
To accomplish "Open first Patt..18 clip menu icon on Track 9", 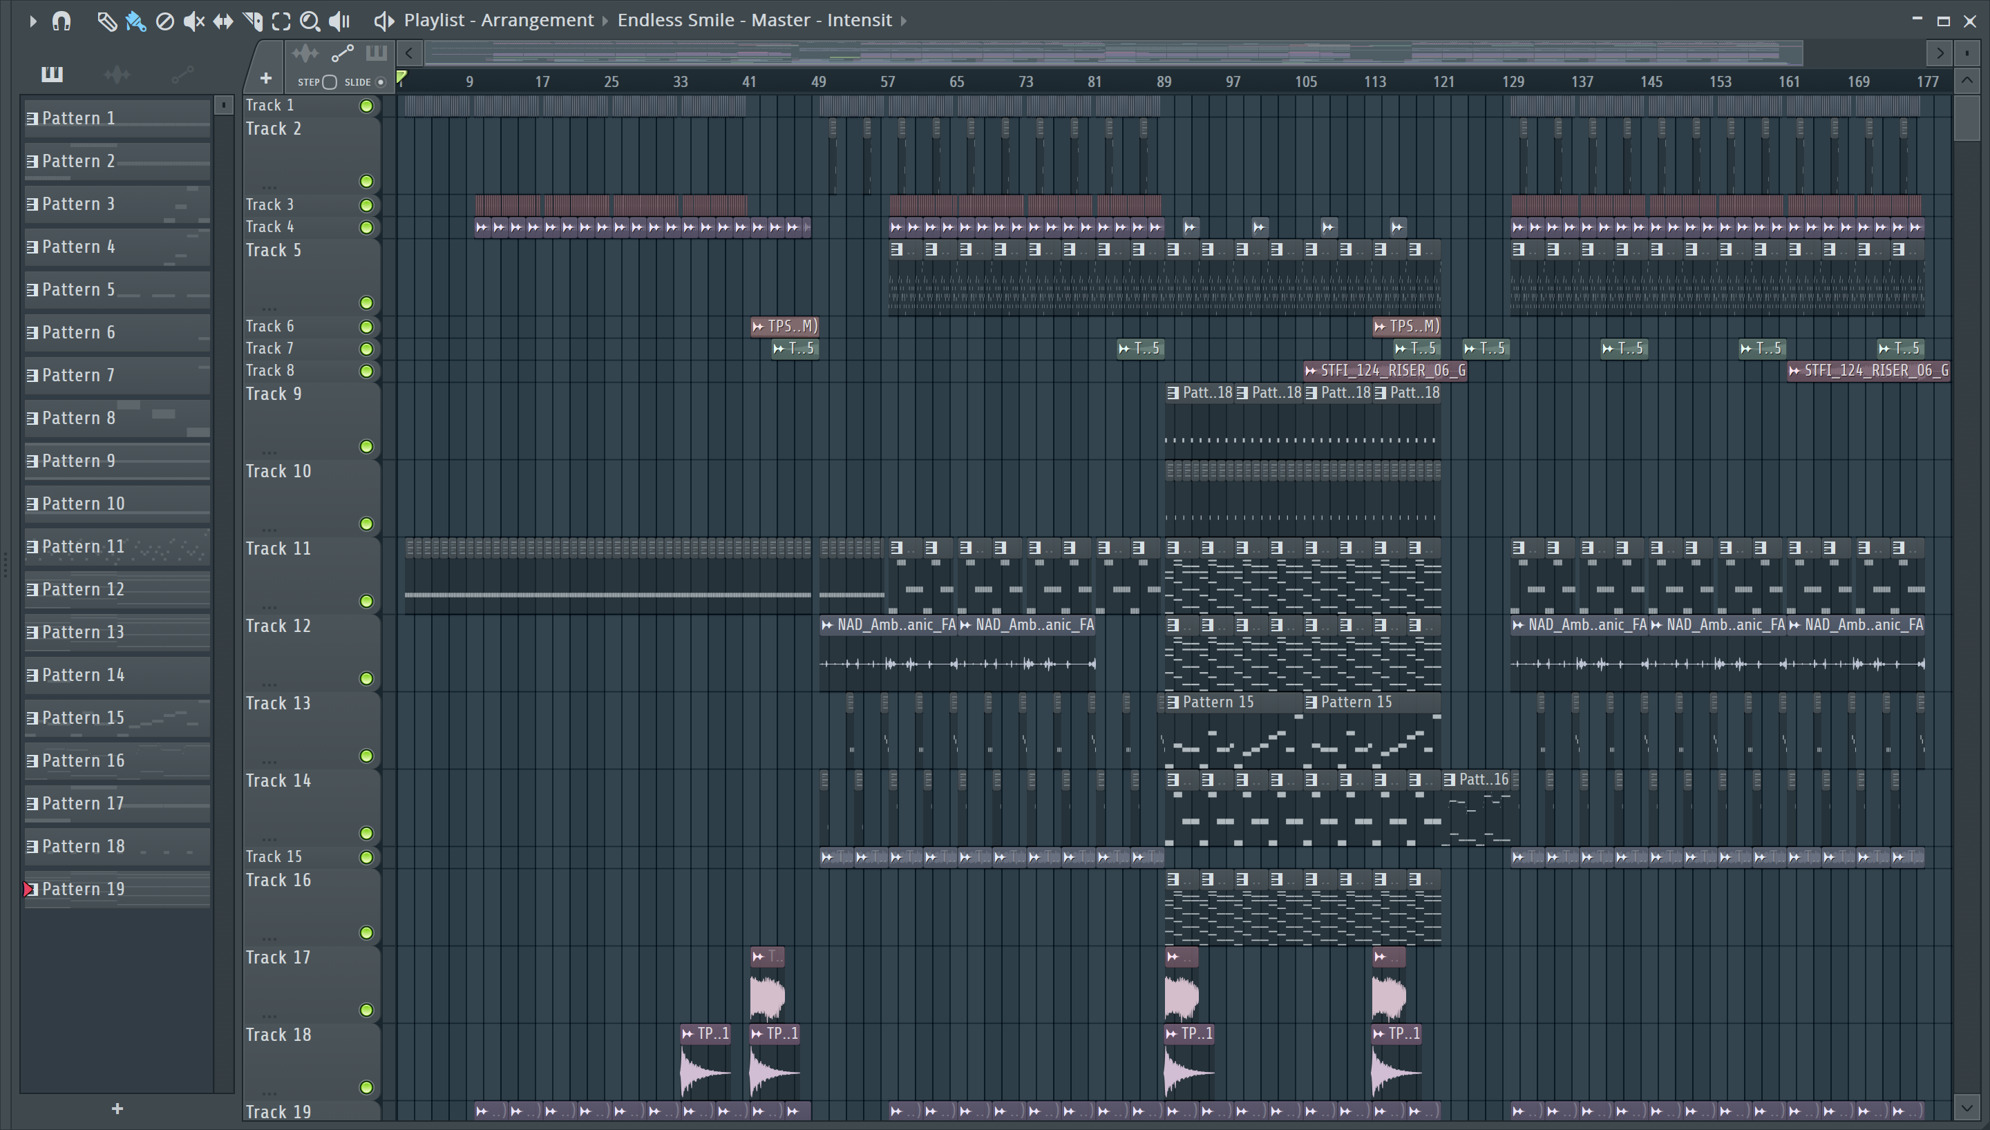I will [1173, 394].
